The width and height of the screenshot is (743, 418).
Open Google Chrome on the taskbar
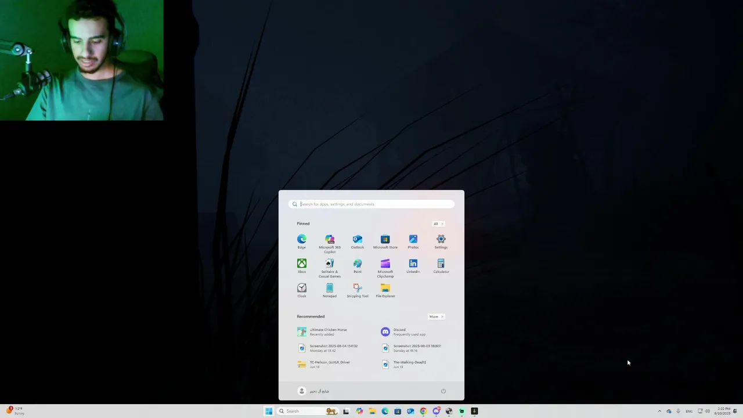[x=423, y=411]
